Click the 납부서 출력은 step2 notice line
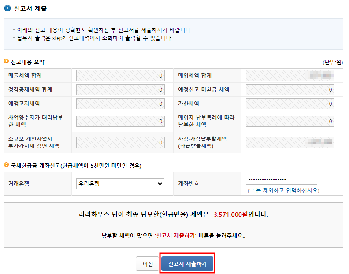The width and height of the screenshot is (349, 274). tap(95, 38)
